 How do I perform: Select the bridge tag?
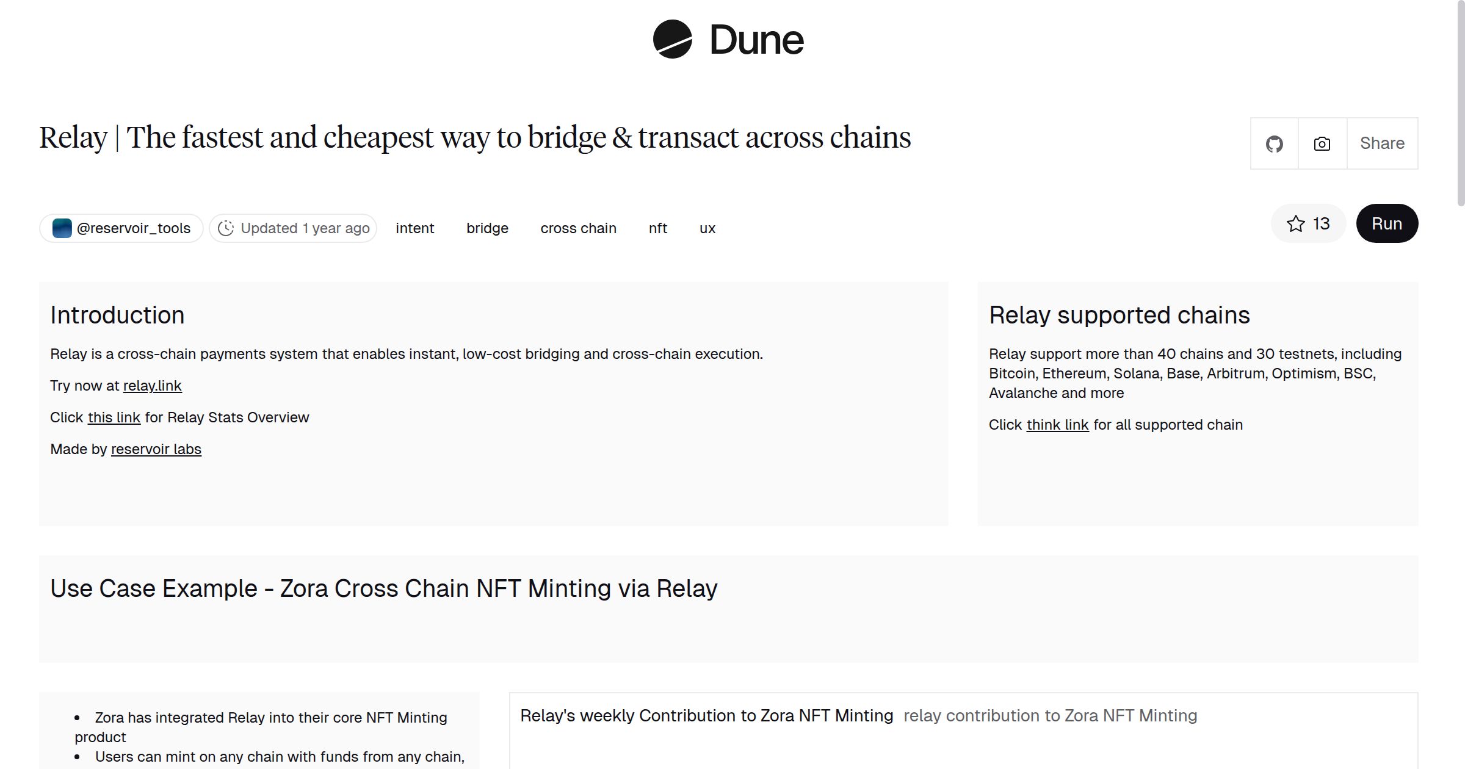coord(487,228)
